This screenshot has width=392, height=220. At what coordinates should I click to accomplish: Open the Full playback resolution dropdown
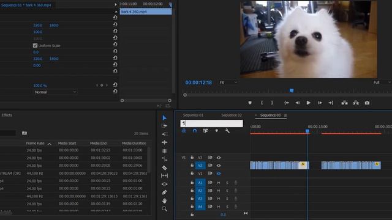[x=382, y=82]
